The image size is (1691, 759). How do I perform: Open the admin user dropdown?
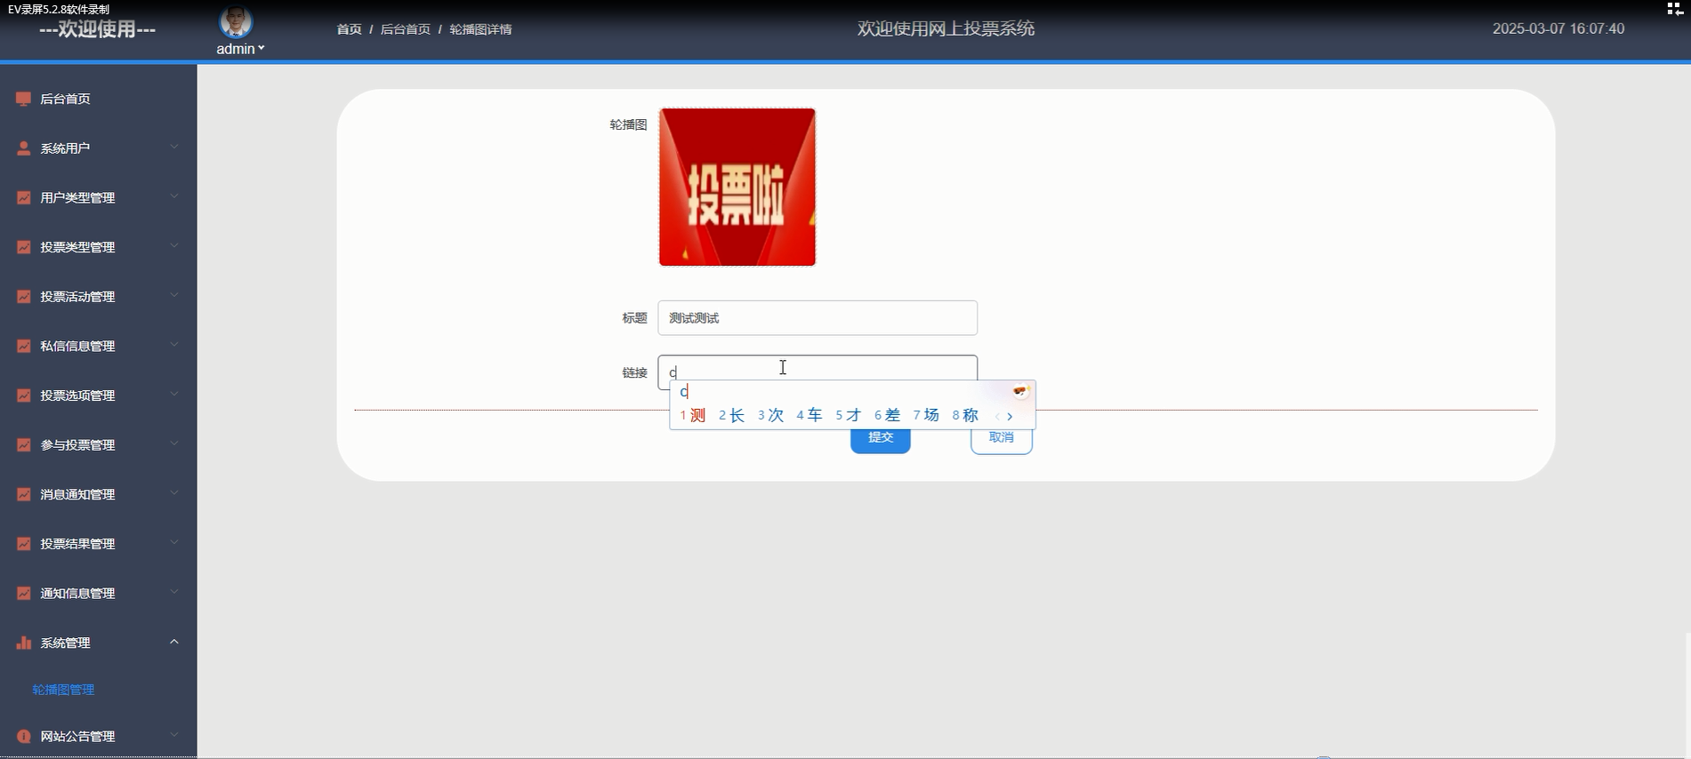240,49
